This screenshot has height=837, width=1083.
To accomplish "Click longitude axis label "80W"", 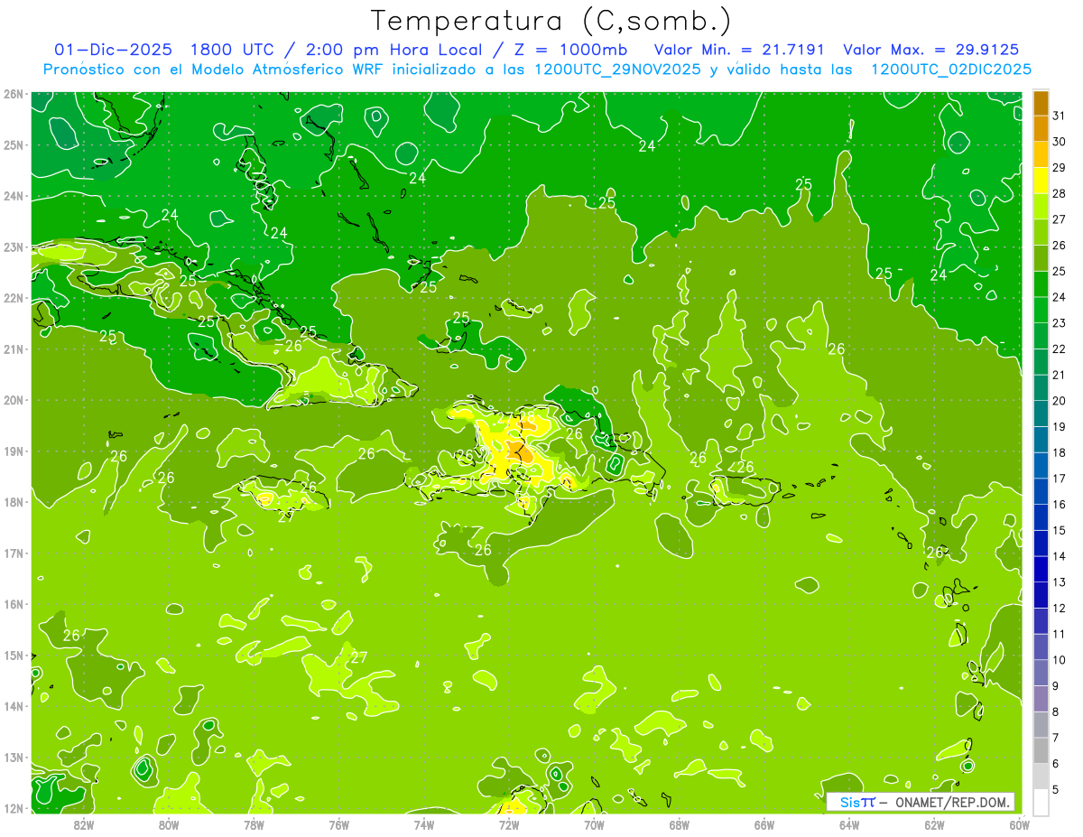I will click(x=169, y=824).
